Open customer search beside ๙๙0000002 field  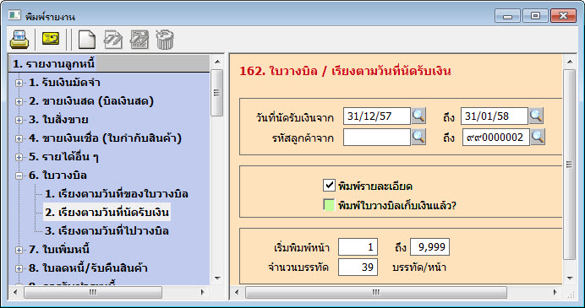click(538, 137)
